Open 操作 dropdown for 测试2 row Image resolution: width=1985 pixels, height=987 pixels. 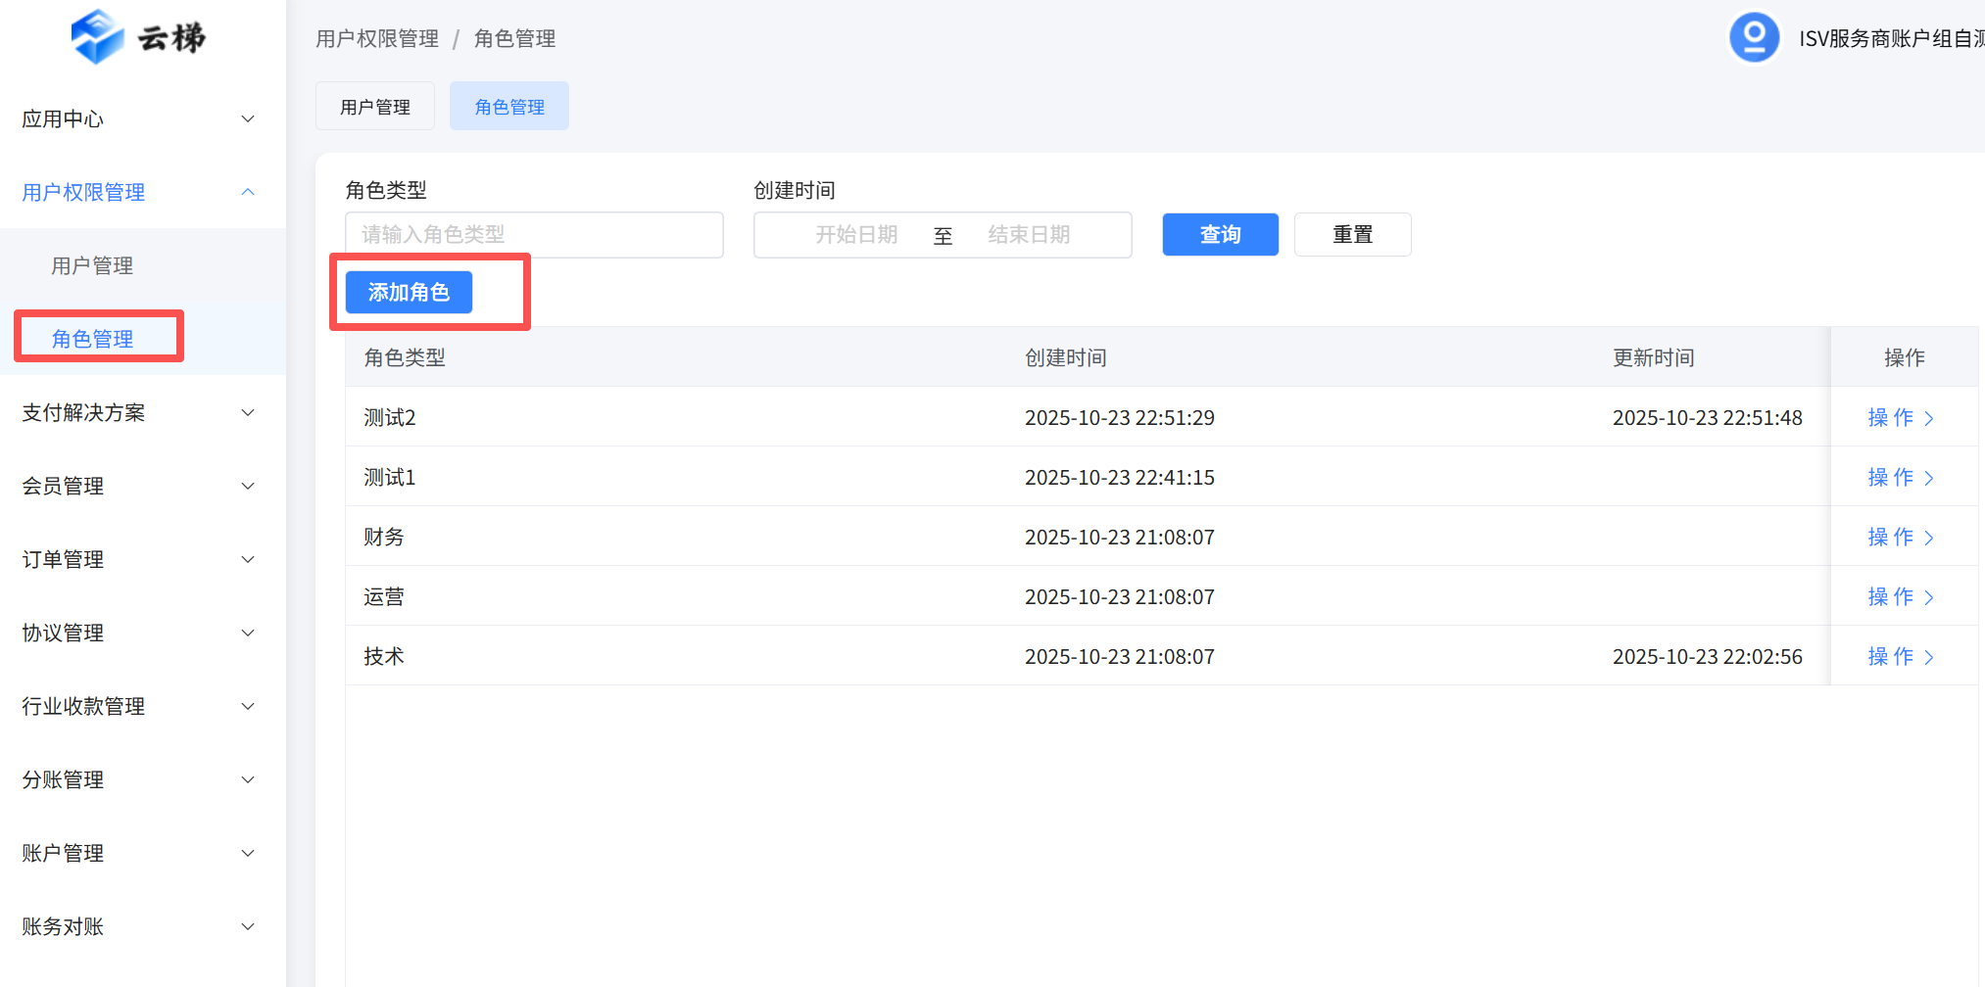[1900, 418]
